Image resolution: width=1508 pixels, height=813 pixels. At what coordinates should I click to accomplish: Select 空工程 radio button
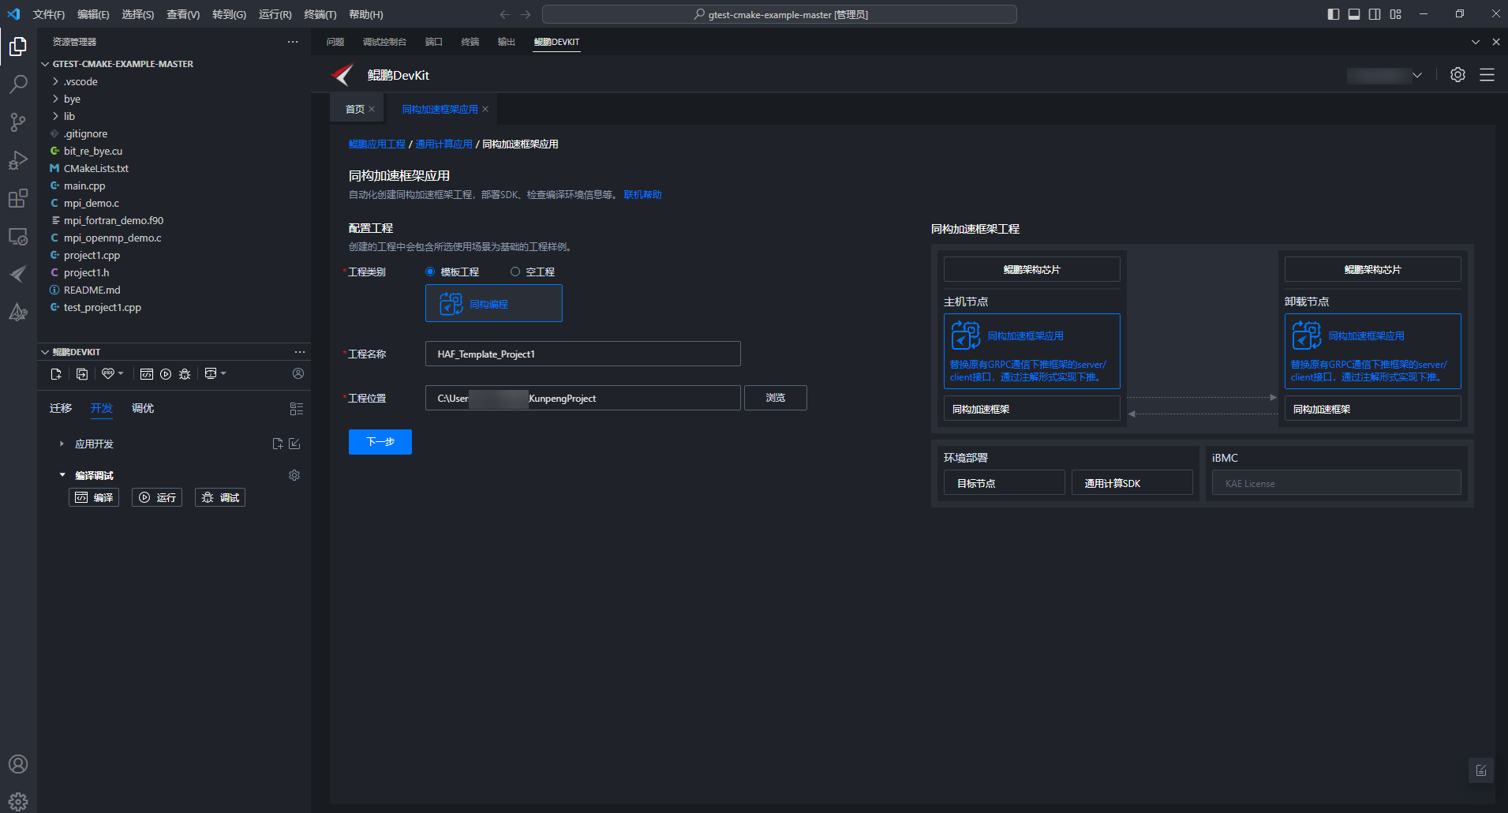coord(515,272)
